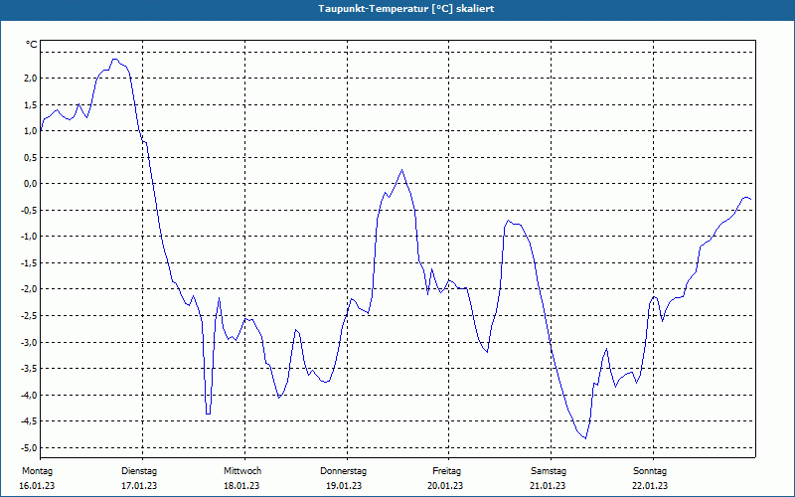Select the date 22.01.23
795x497 pixels.
pyautogui.click(x=650, y=486)
